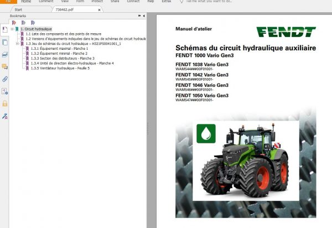
Task: Click the FENDT 1038 Vario Gen3 text
Action: [202, 65]
